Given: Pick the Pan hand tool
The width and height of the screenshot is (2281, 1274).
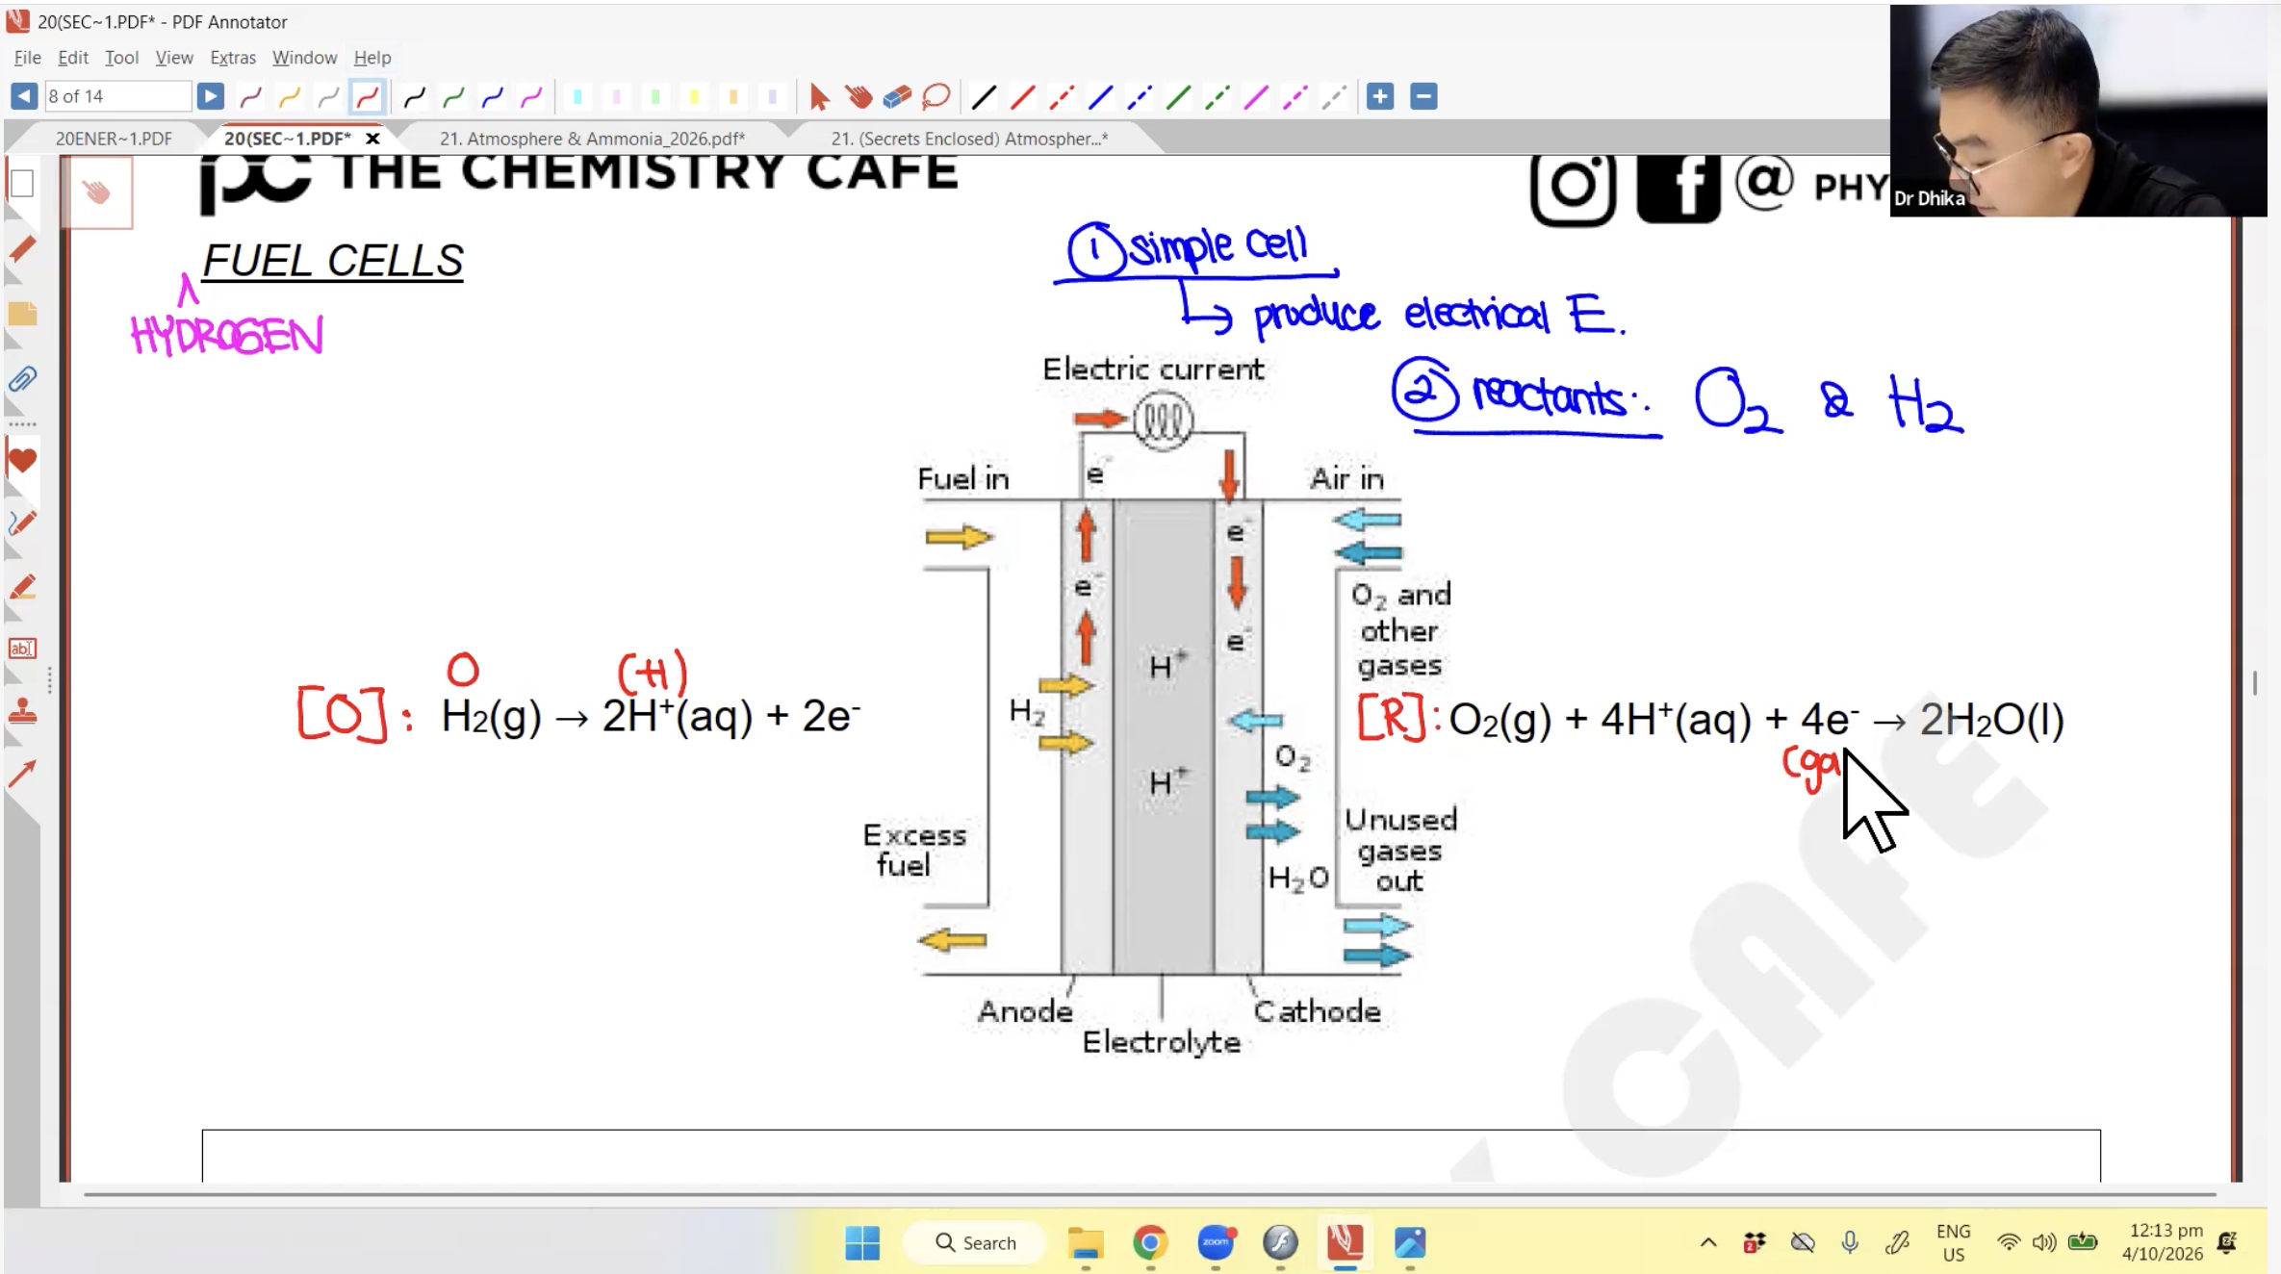Looking at the screenshot, I should [x=859, y=96].
